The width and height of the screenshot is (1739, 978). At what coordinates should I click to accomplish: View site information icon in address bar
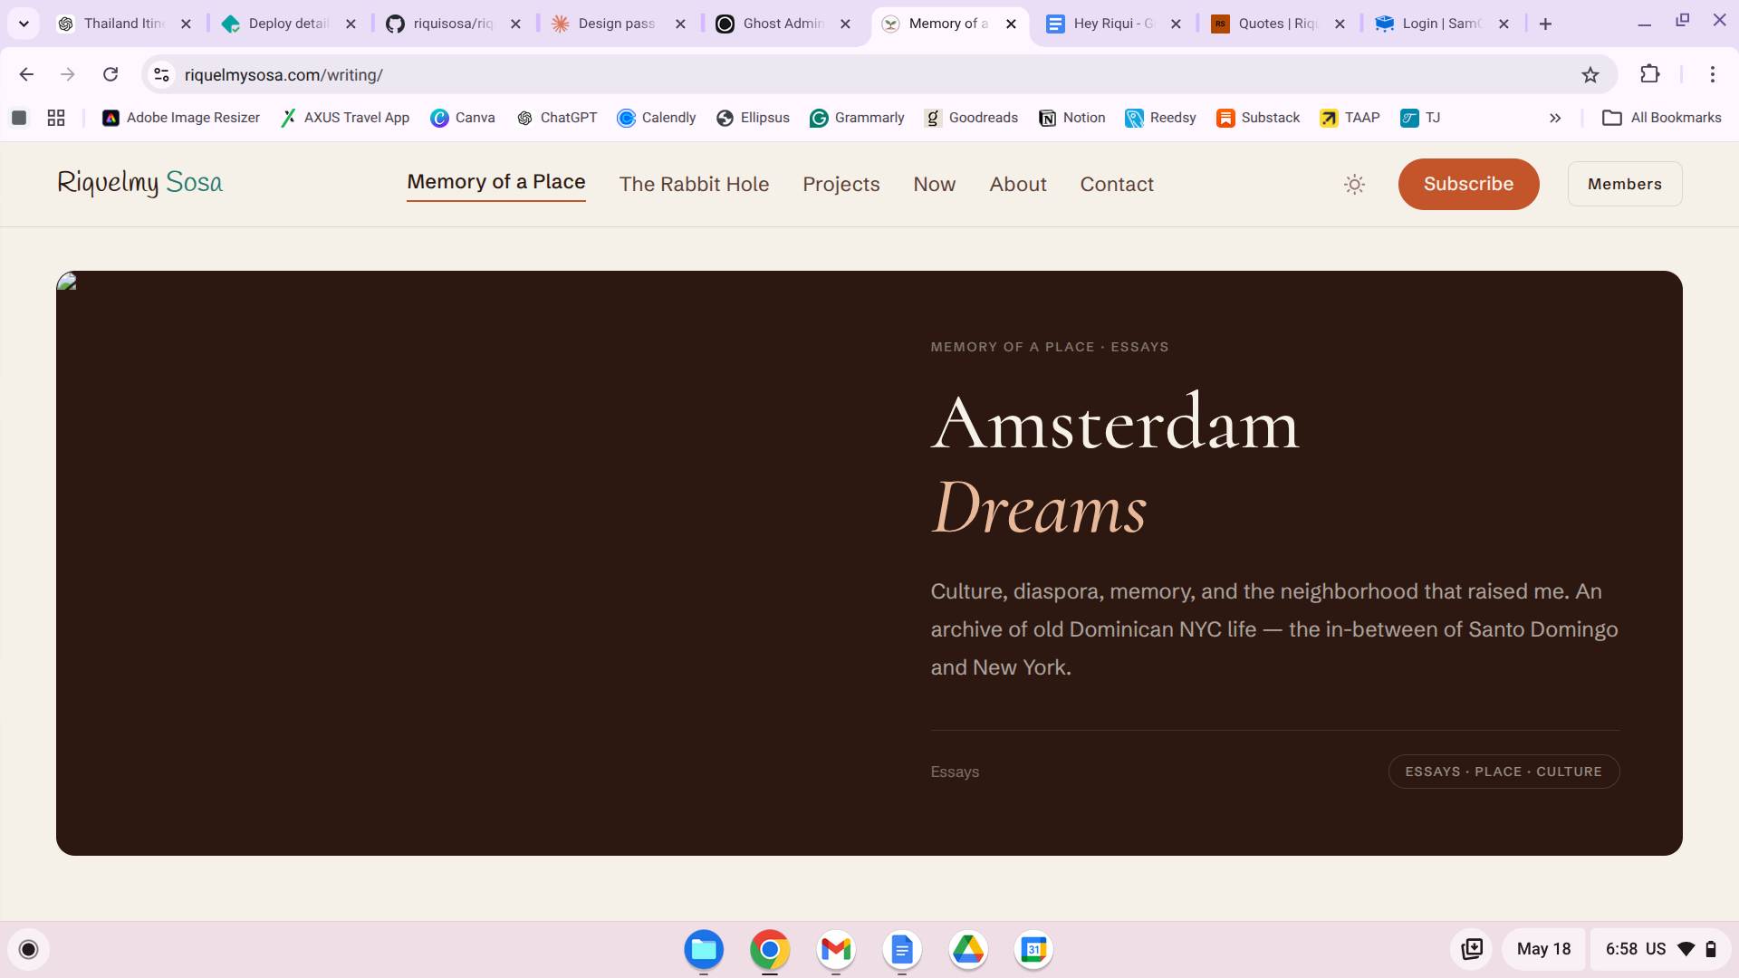pyautogui.click(x=161, y=75)
